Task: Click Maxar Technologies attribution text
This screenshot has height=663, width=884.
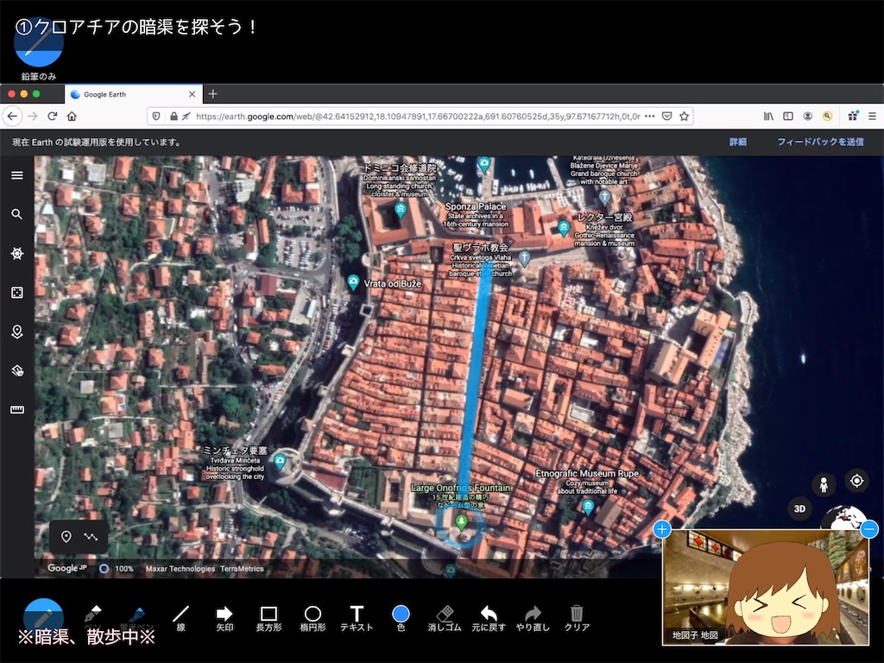Action: [x=180, y=569]
